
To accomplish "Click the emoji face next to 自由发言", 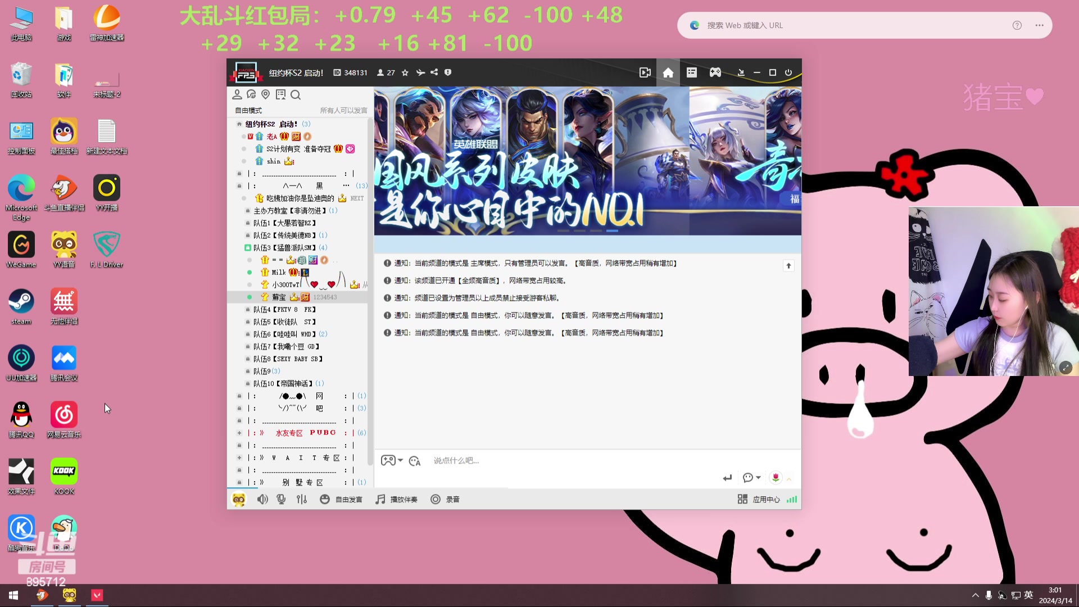I will [x=324, y=499].
